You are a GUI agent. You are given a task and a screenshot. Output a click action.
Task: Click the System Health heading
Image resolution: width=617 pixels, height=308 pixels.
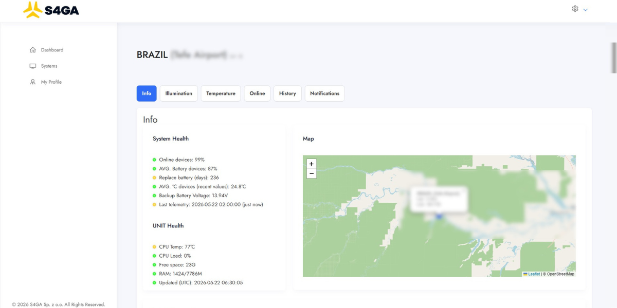171,139
